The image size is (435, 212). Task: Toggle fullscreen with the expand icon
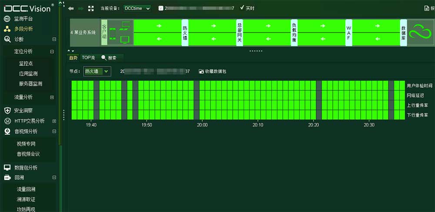(91, 8)
